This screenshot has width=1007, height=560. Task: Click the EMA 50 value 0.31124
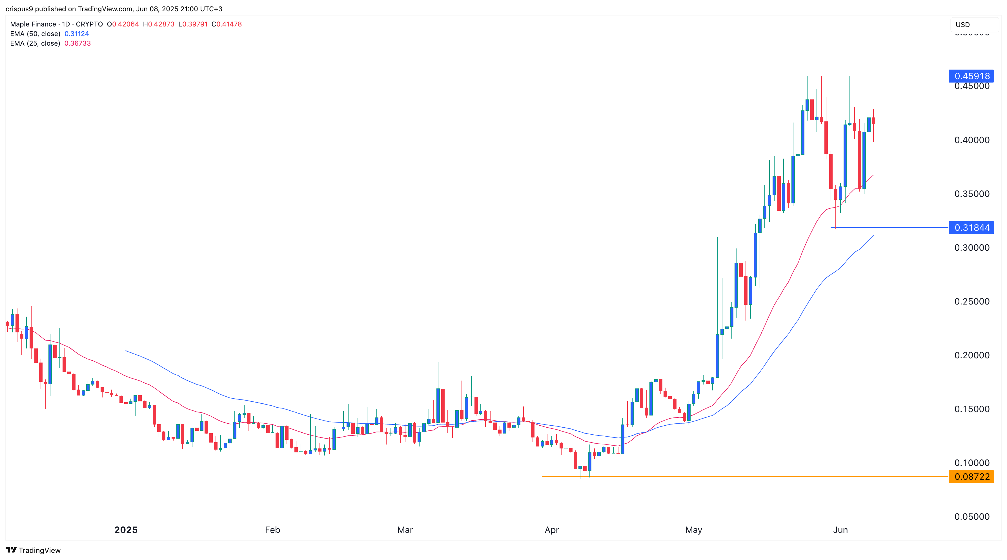(77, 34)
